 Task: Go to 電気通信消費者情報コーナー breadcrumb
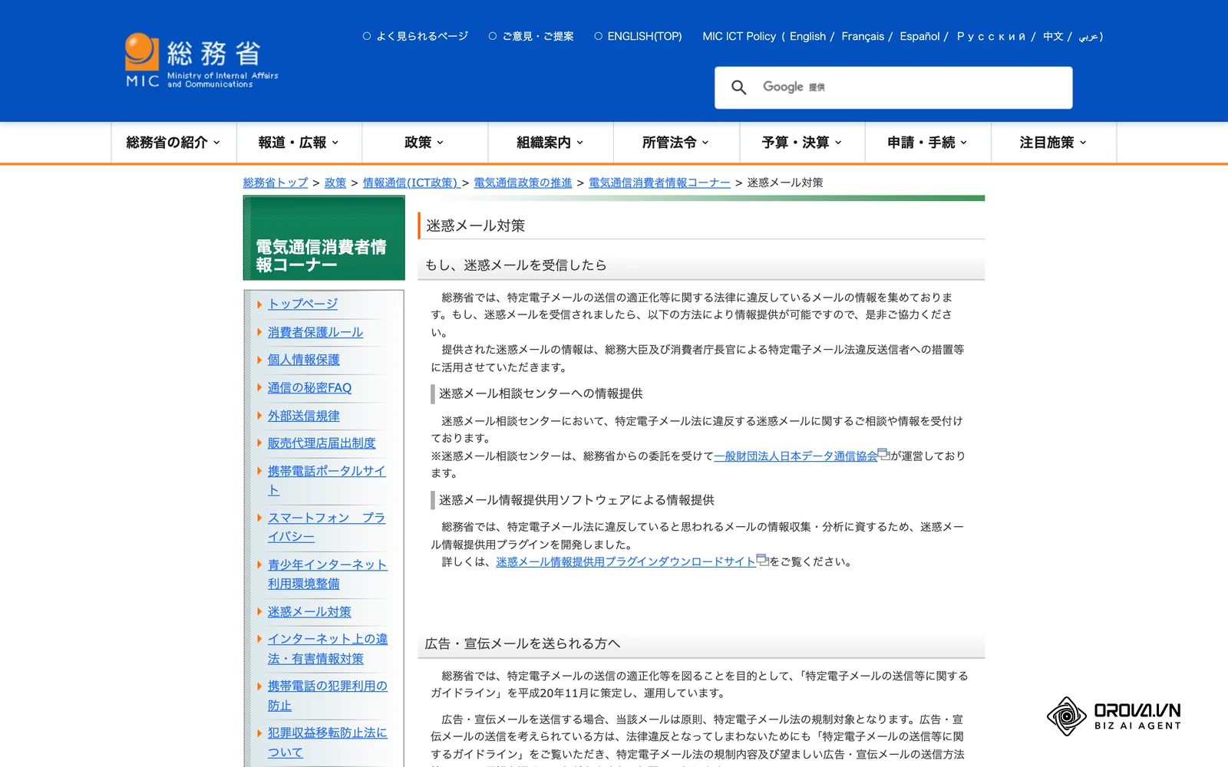659,183
